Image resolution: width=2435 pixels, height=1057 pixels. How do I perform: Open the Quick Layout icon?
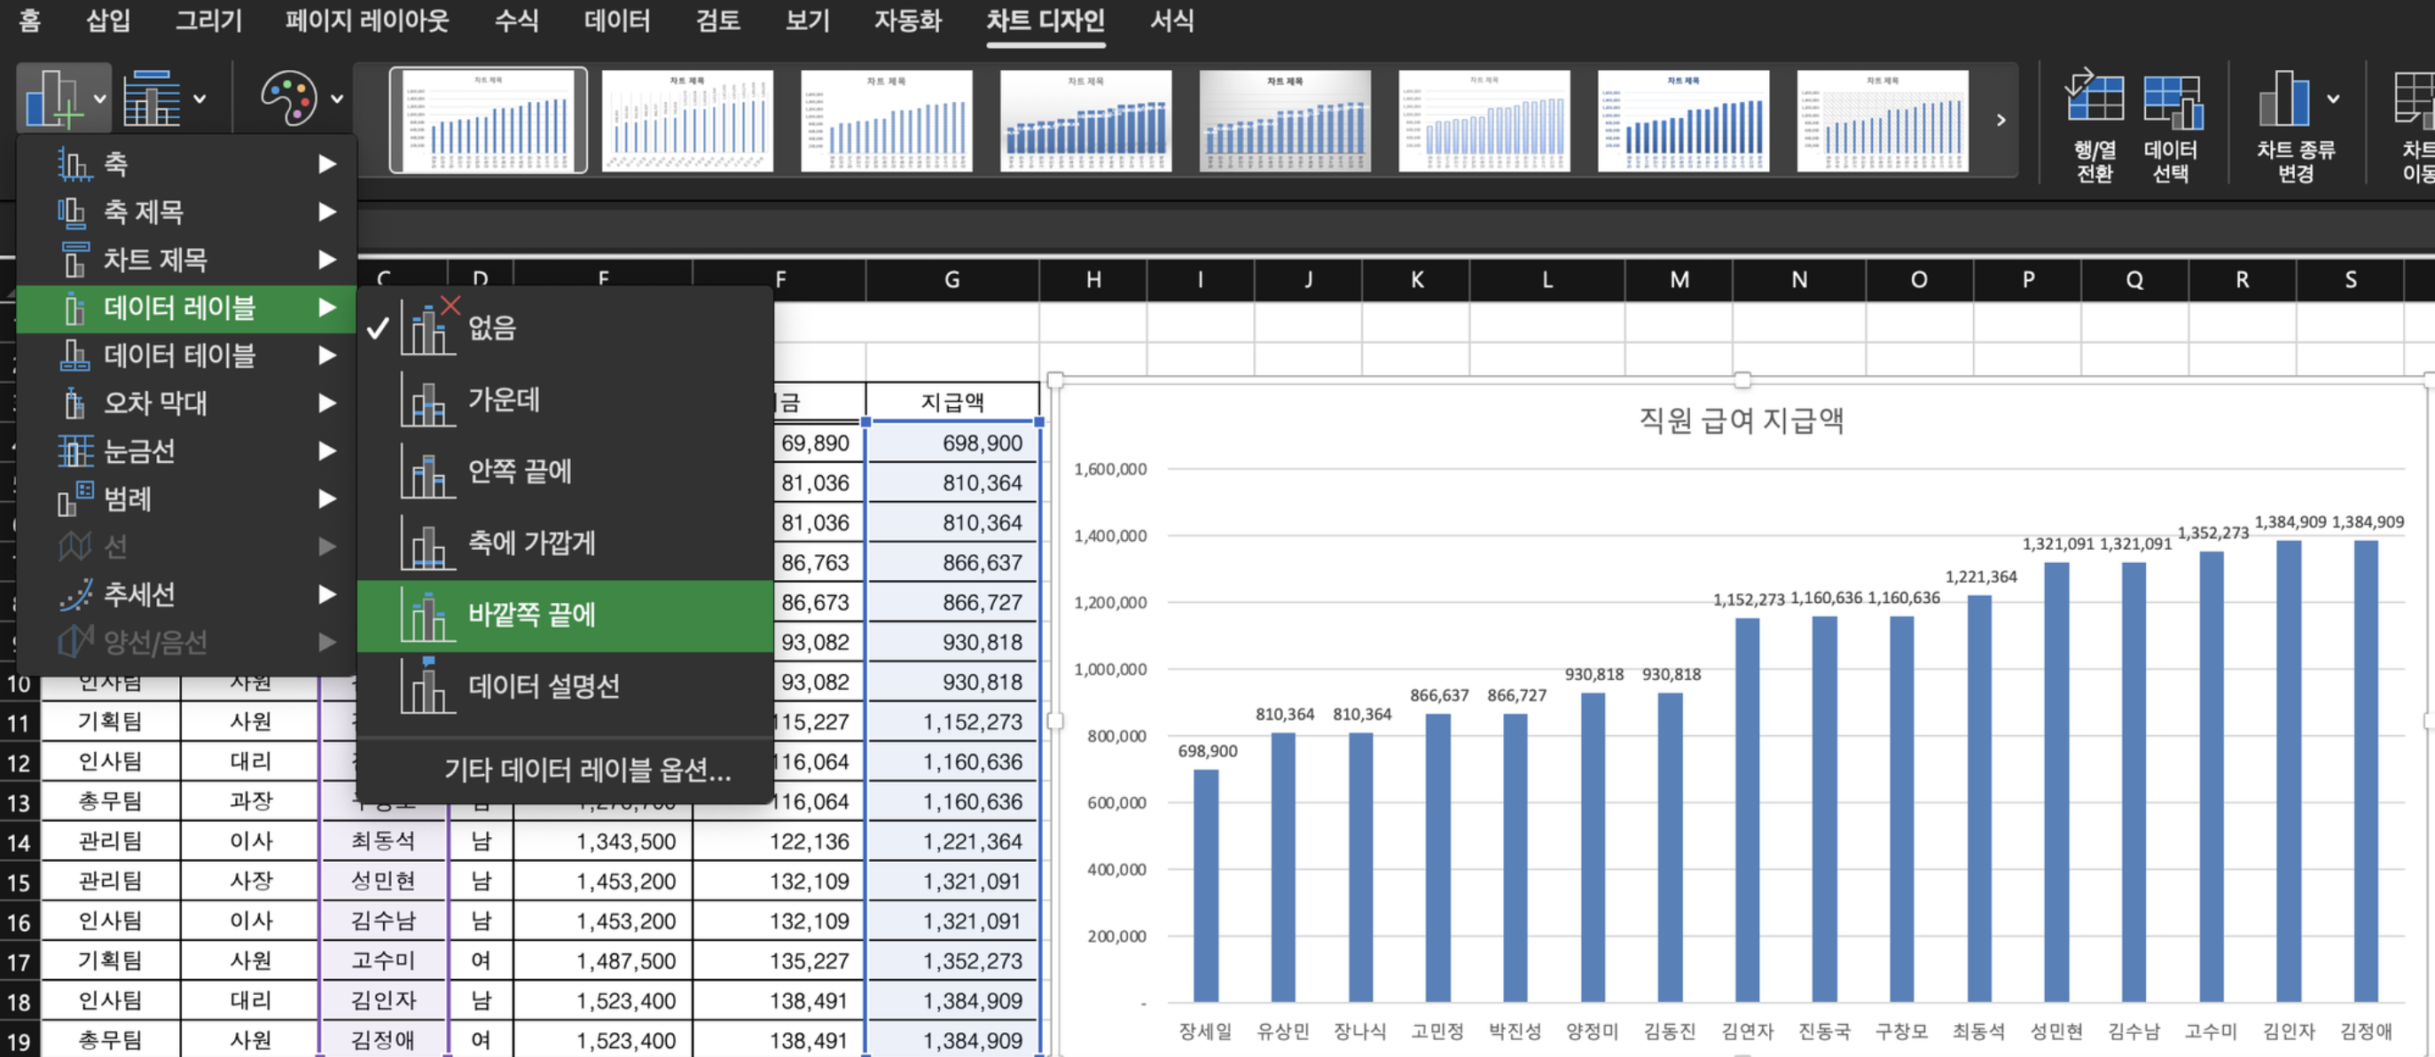(153, 98)
